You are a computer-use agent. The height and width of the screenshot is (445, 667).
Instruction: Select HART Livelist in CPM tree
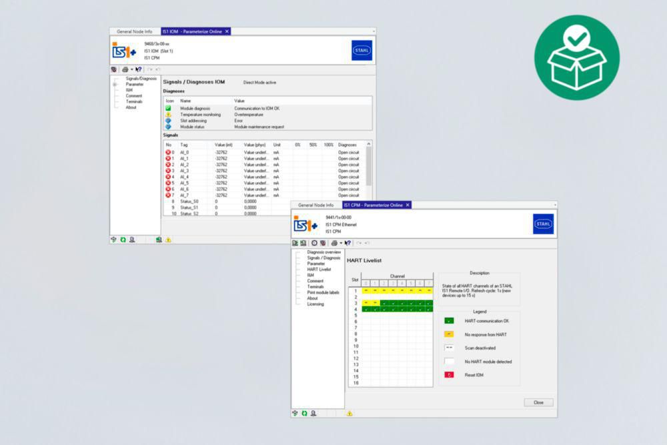(x=319, y=270)
